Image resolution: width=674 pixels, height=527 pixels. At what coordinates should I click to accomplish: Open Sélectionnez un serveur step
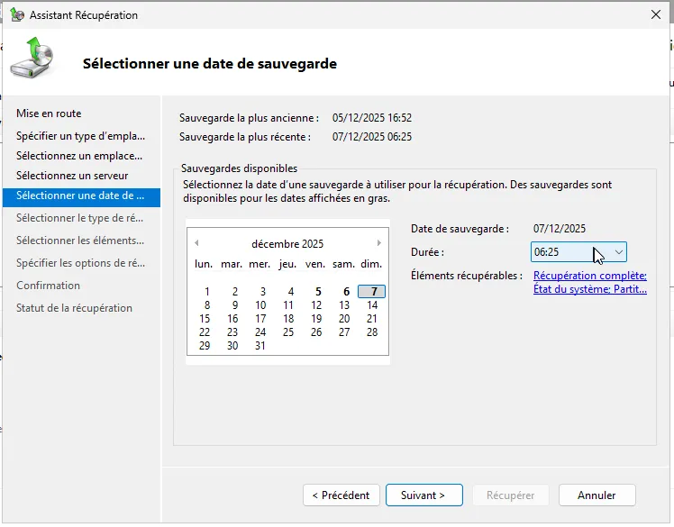point(72,176)
